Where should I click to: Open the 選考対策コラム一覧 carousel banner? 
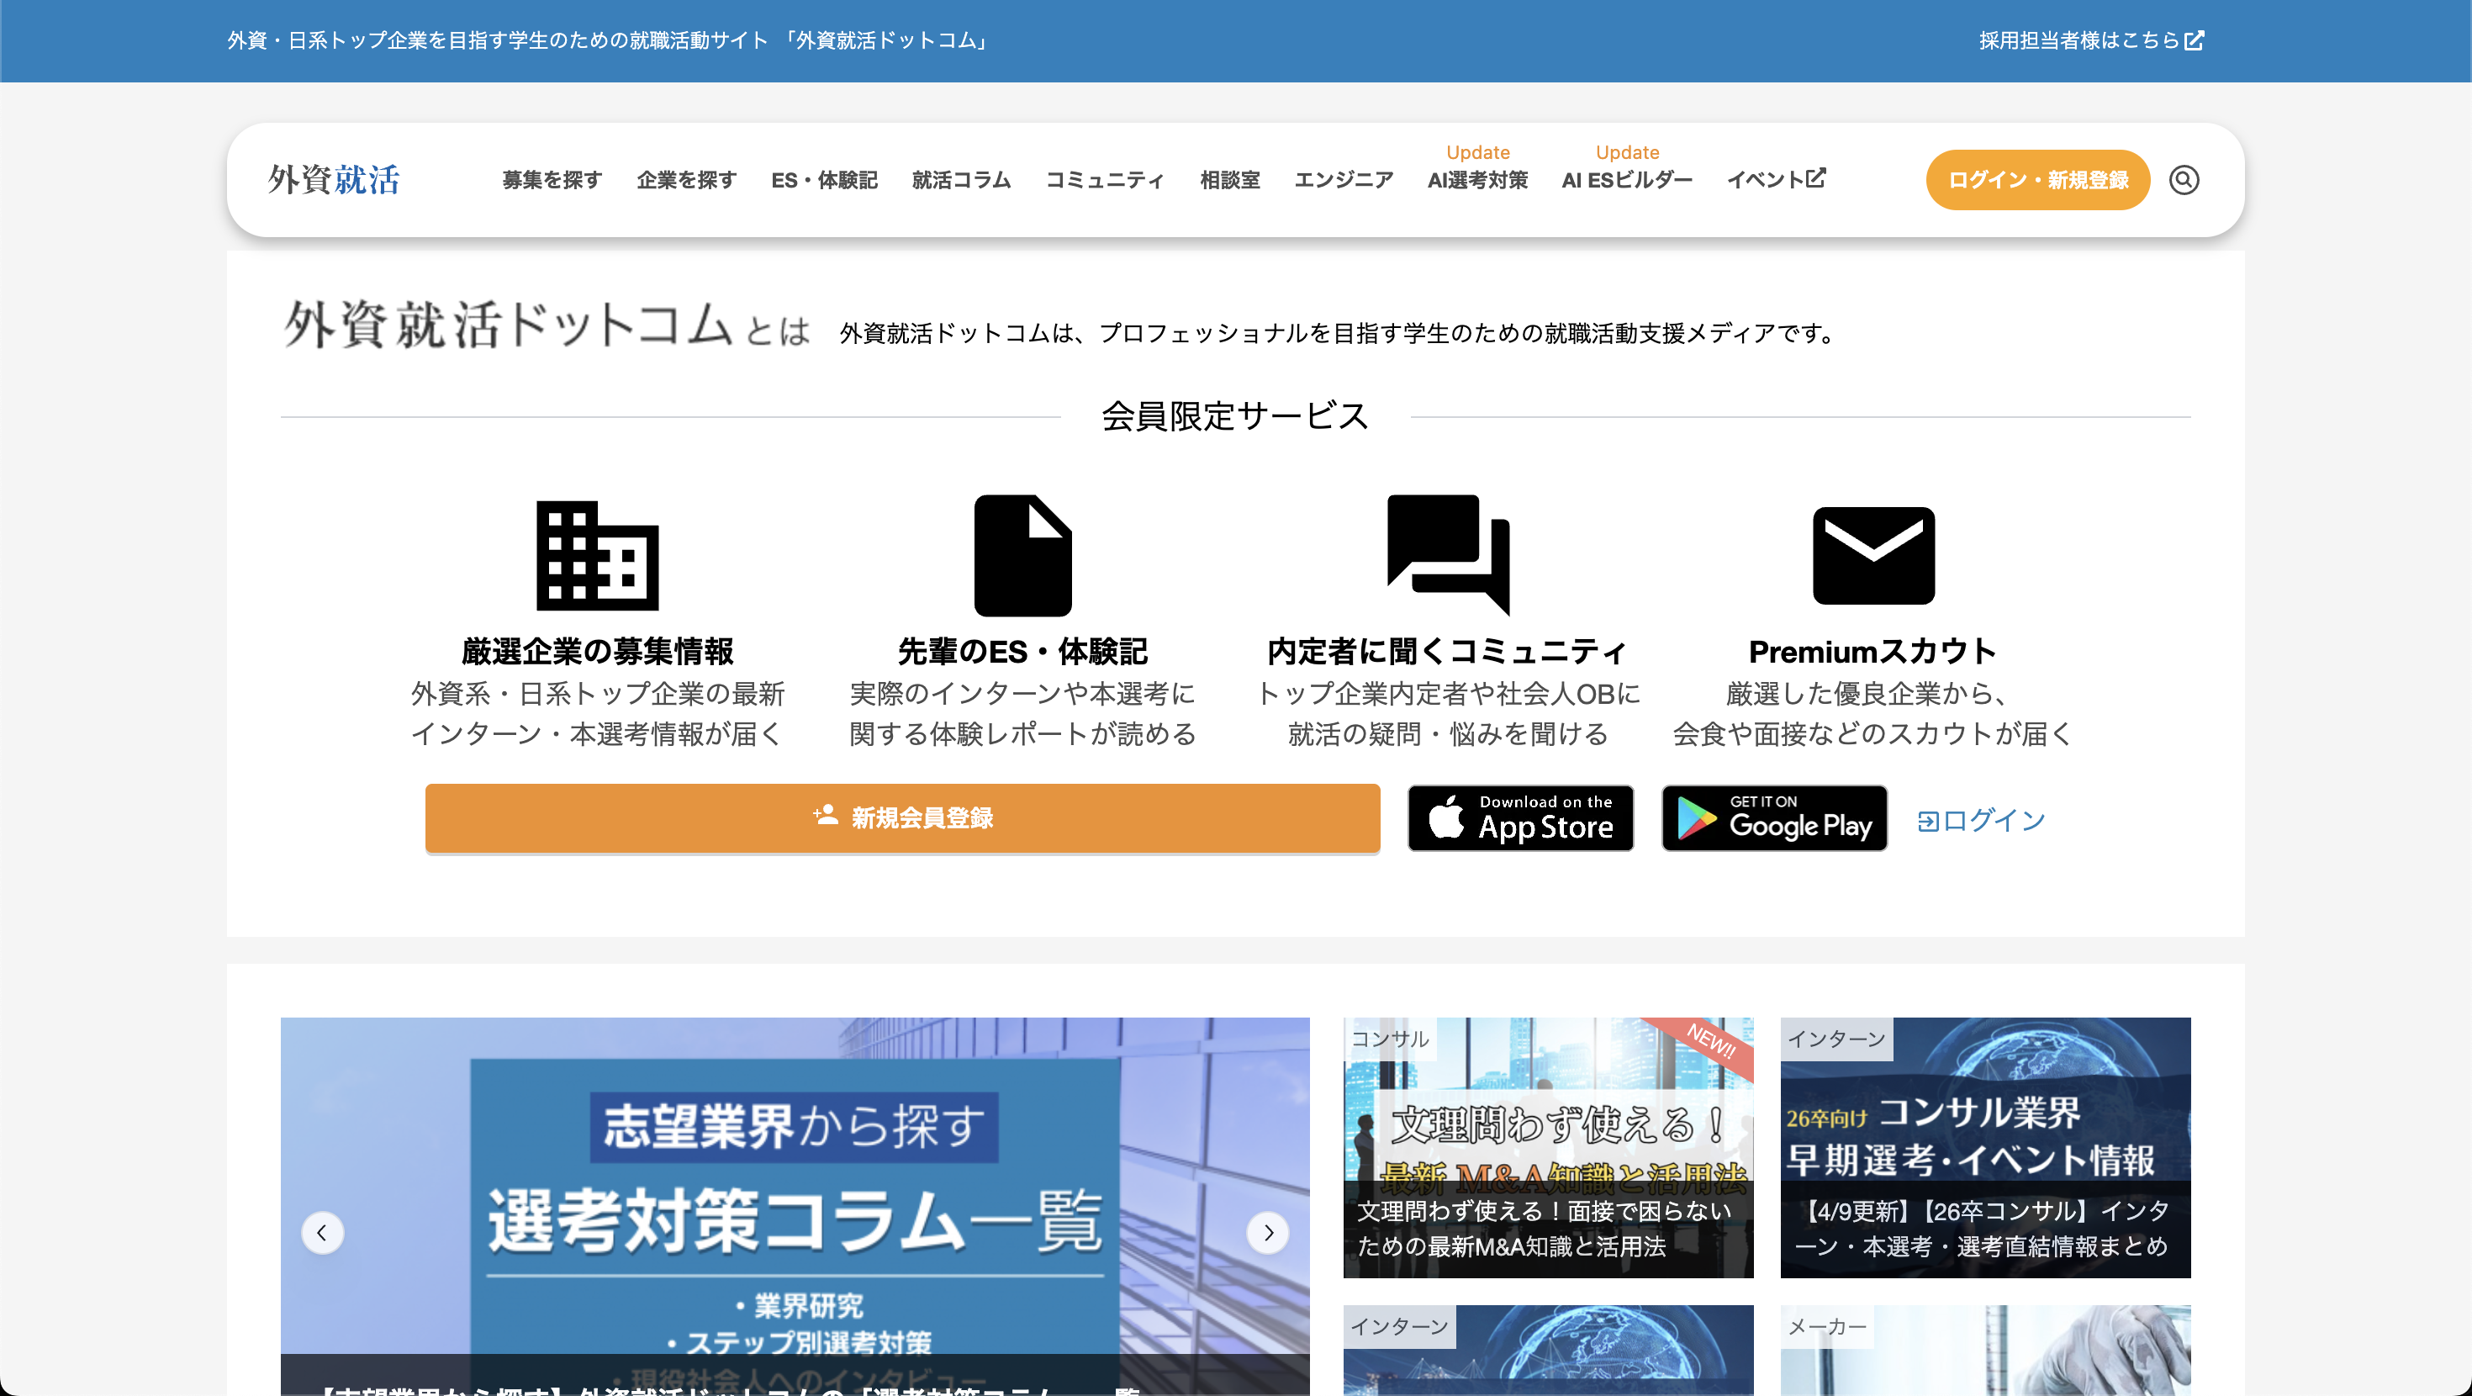click(795, 1206)
